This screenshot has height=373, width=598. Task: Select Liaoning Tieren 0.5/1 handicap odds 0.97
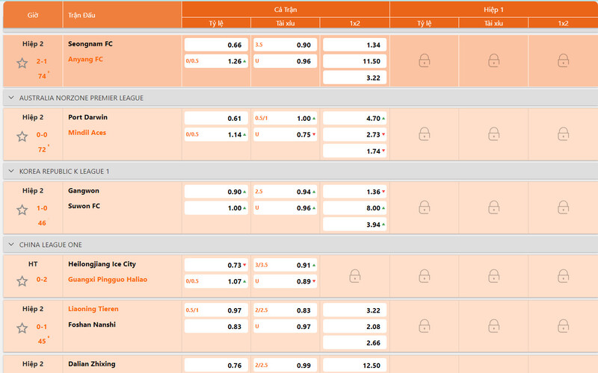coord(216,310)
